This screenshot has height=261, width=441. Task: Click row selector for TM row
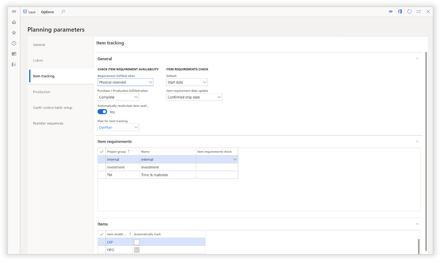102,175
